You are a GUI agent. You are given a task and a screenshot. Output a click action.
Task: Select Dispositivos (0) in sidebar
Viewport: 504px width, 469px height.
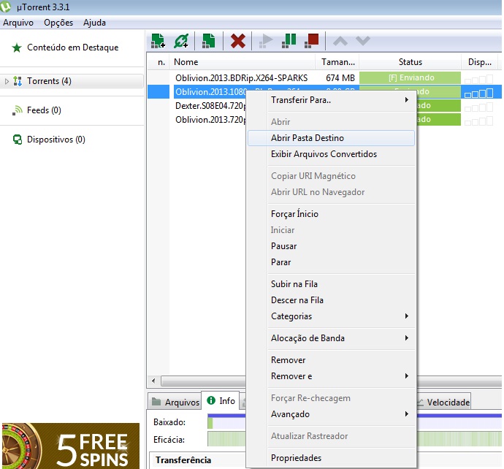pos(56,140)
